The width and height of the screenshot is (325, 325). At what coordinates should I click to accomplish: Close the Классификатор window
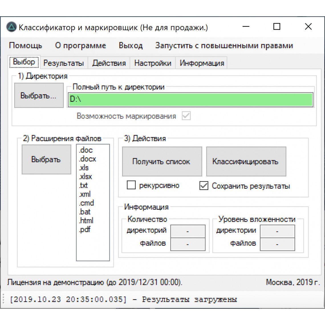tap(308, 27)
